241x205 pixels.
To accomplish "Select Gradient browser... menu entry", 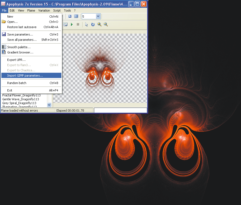I will click(x=31, y=52).
